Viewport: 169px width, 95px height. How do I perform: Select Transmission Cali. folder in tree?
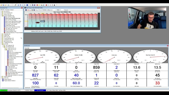point(9,40)
